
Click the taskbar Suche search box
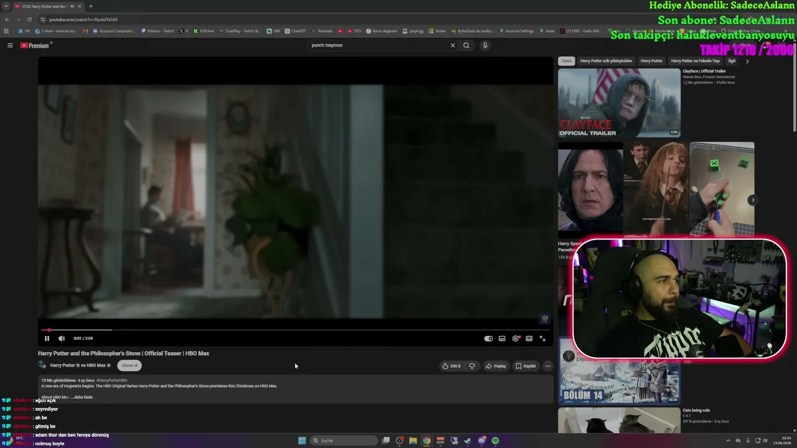[x=344, y=441]
